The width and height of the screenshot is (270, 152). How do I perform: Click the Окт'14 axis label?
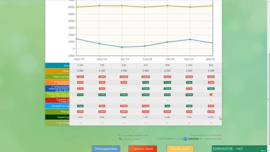pyautogui.click(x=170, y=59)
